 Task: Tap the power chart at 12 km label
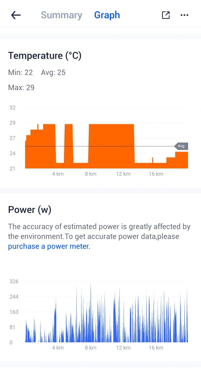coord(123,348)
